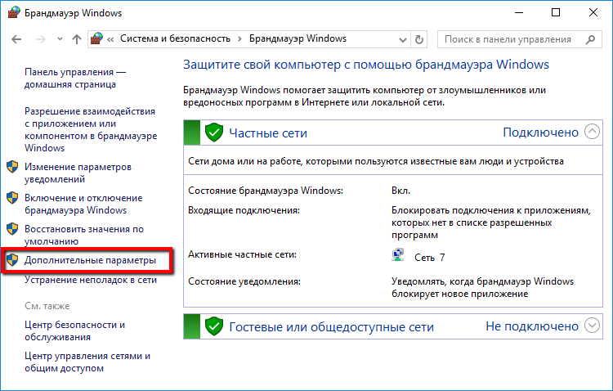Screen dimensions: 613x391
Task: Click the refresh button in address bar
Action: click(419, 39)
